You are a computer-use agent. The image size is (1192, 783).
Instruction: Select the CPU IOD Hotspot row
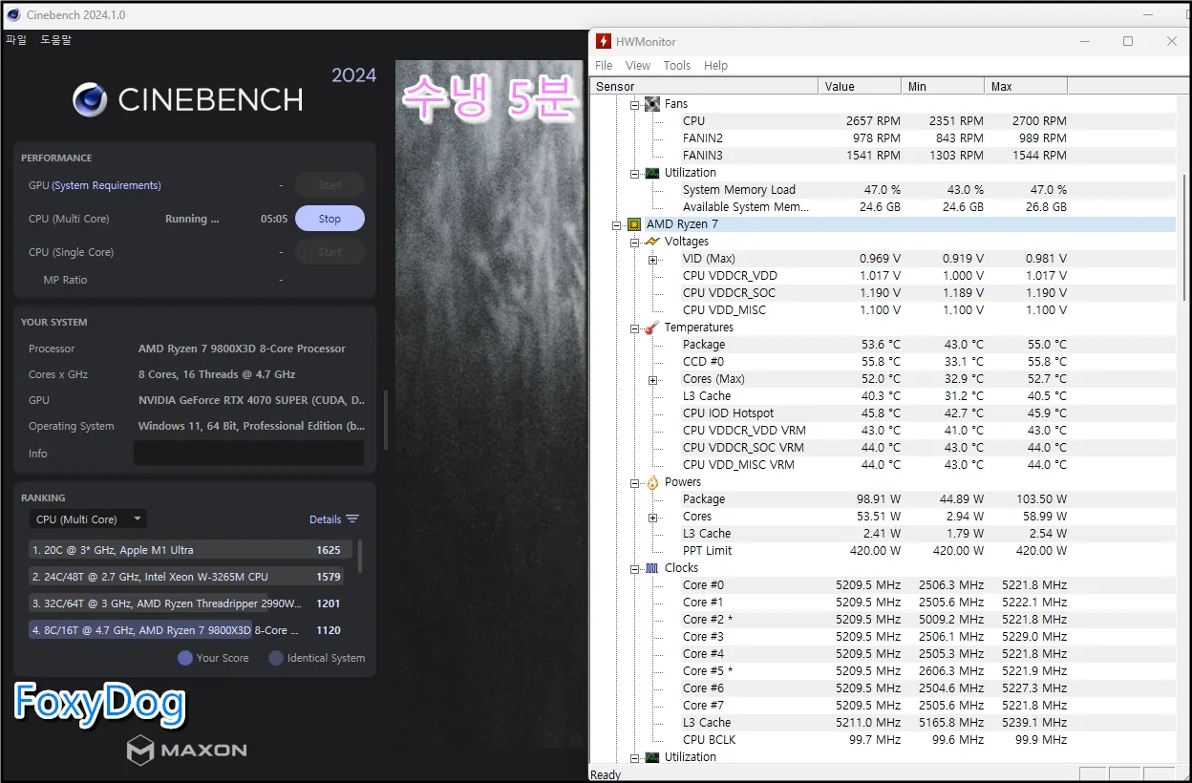(883, 413)
